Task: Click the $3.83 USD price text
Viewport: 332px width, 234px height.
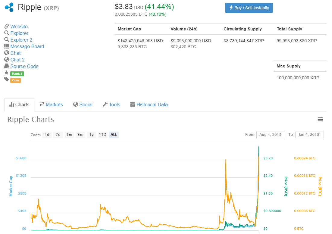Action: 129,7
